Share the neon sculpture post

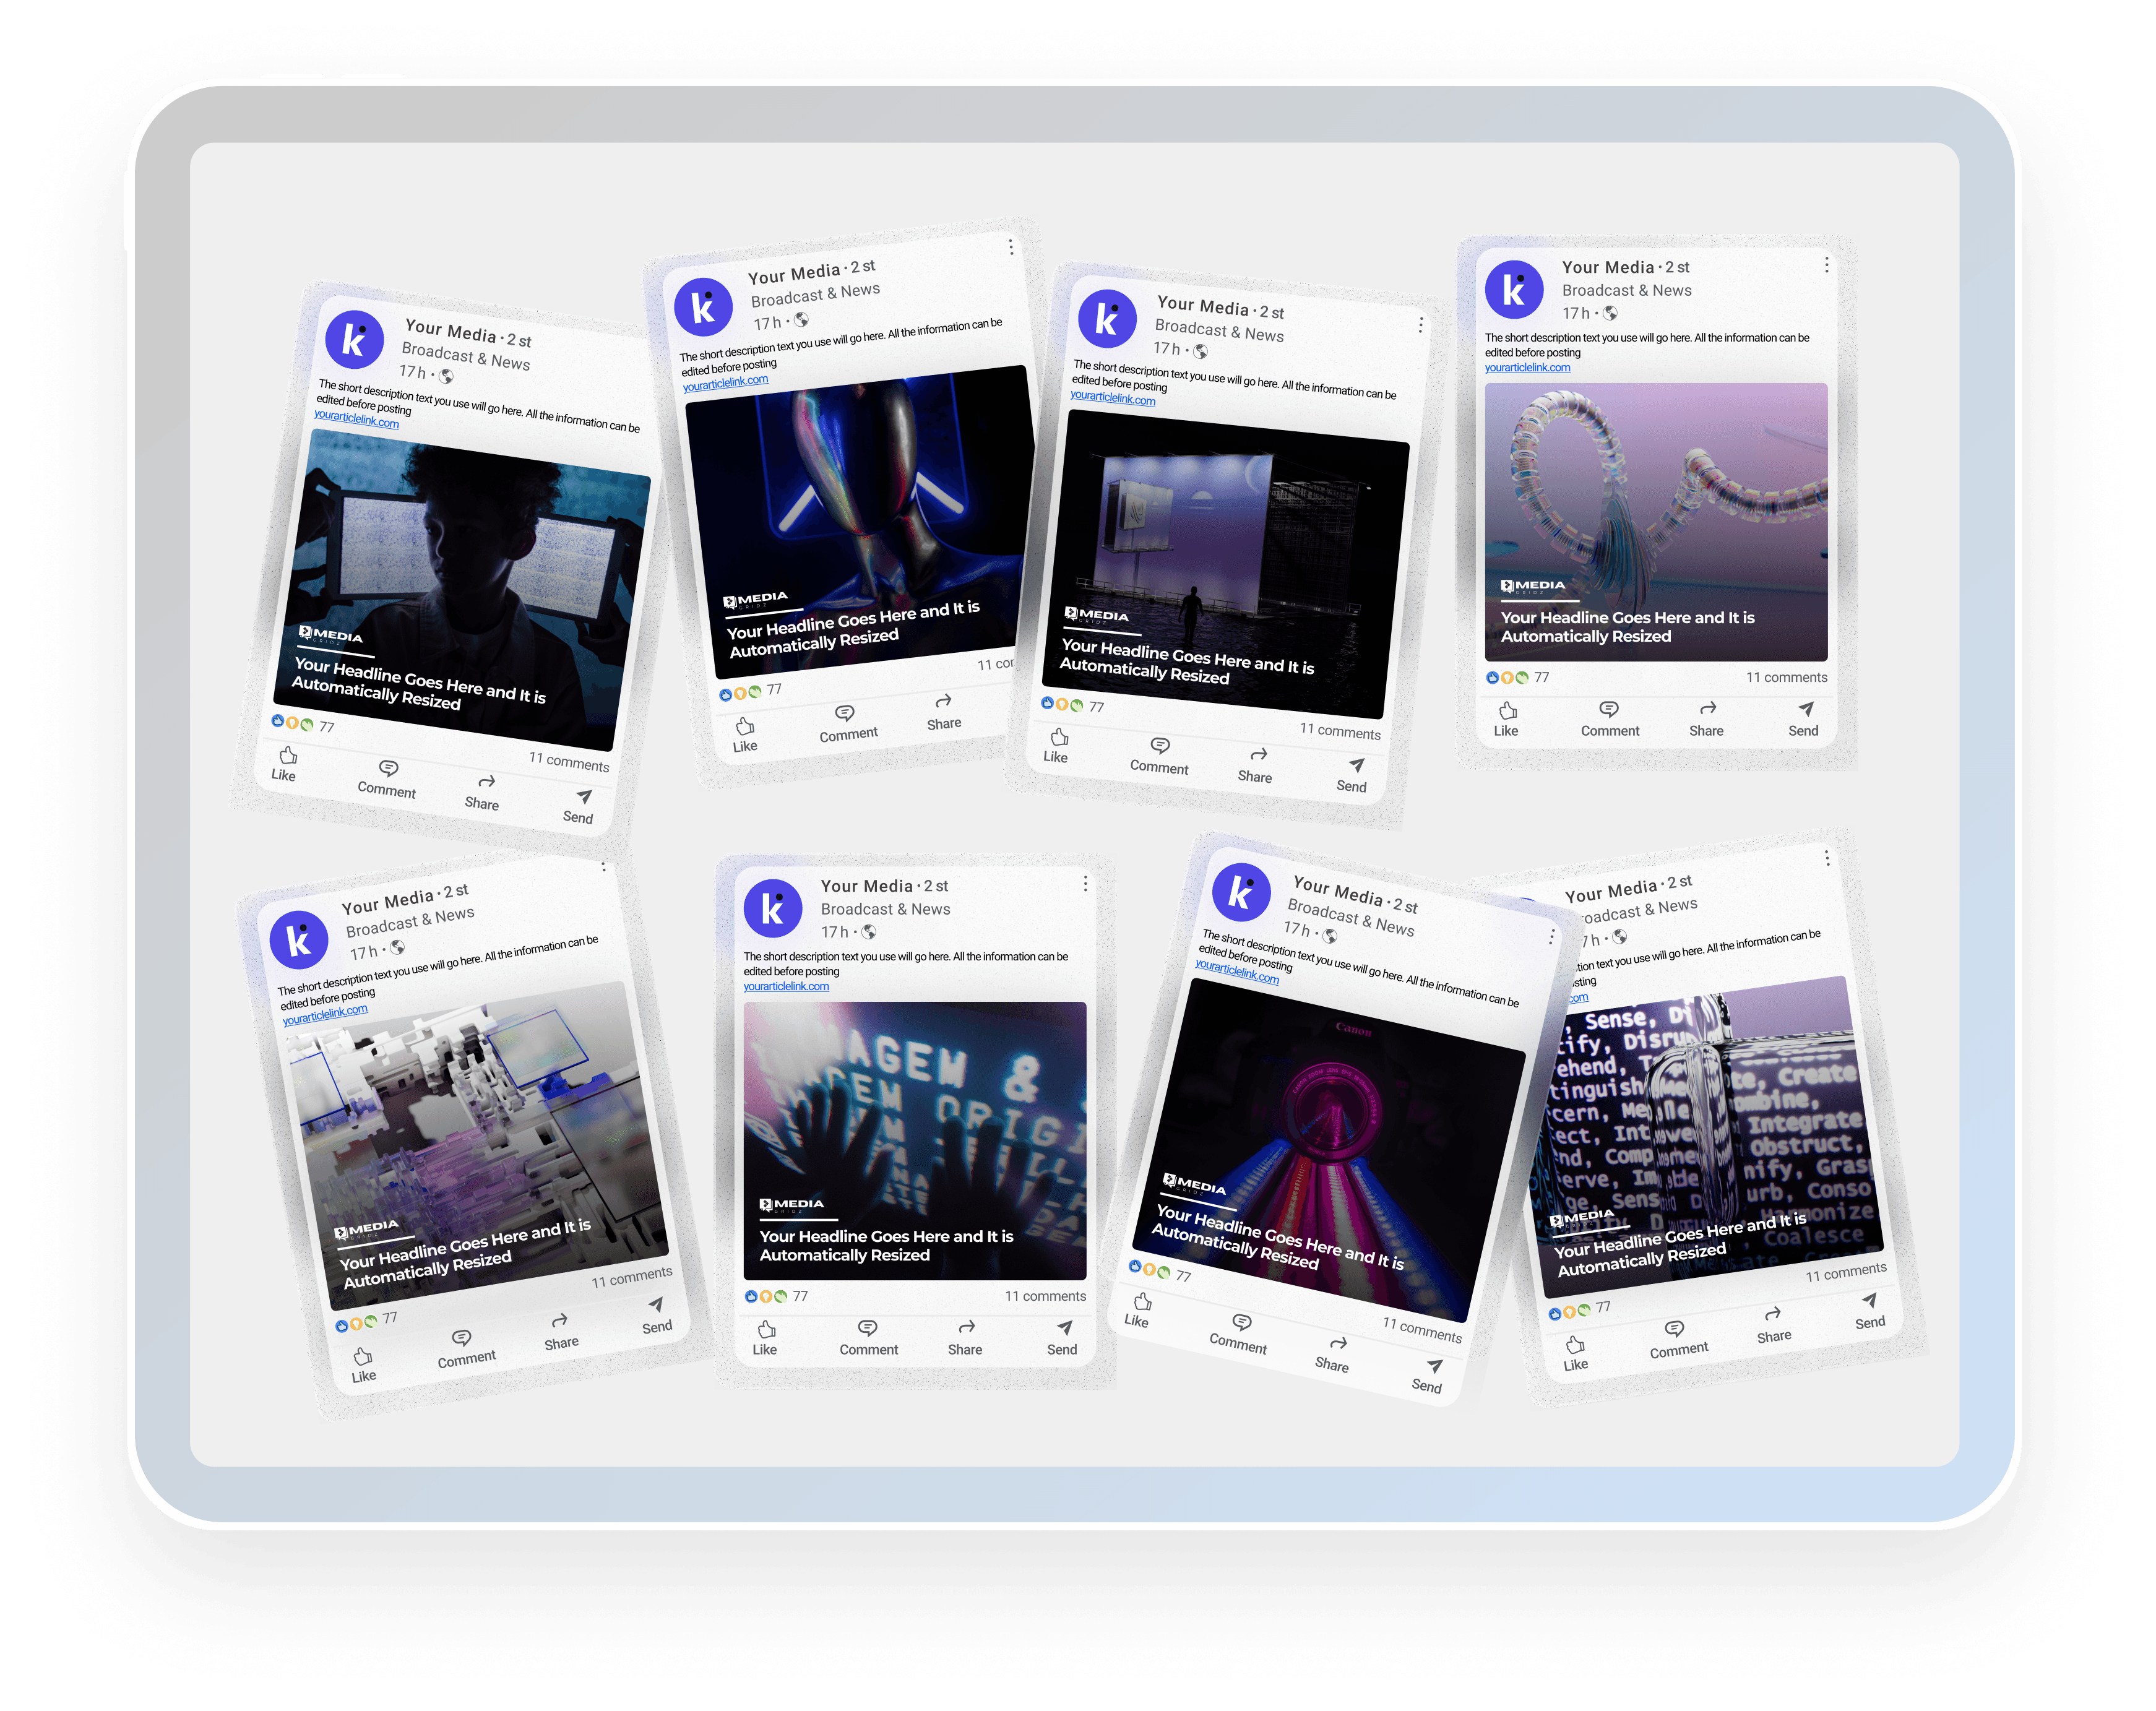[x=944, y=711]
